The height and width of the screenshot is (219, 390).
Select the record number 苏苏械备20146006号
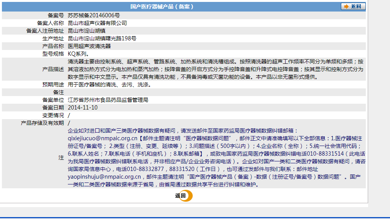click(x=94, y=15)
